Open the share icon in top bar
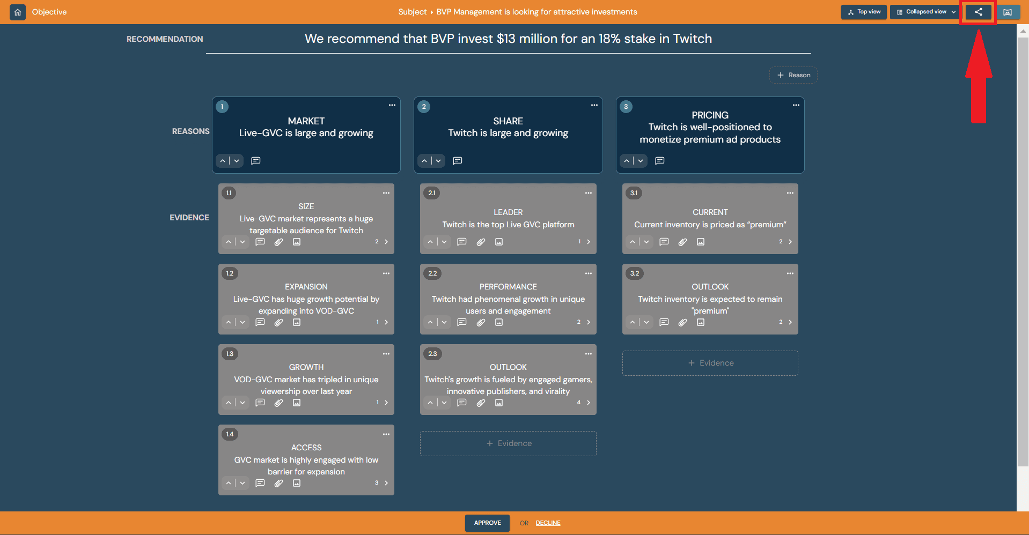Image resolution: width=1029 pixels, height=535 pixels. (x=978, y=12)
